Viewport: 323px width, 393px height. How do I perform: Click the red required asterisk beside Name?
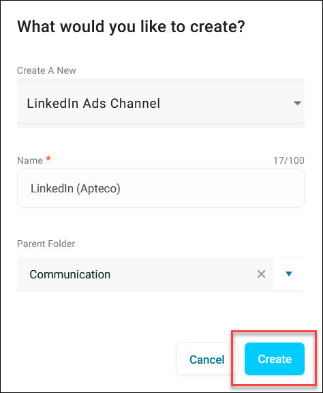48,159
